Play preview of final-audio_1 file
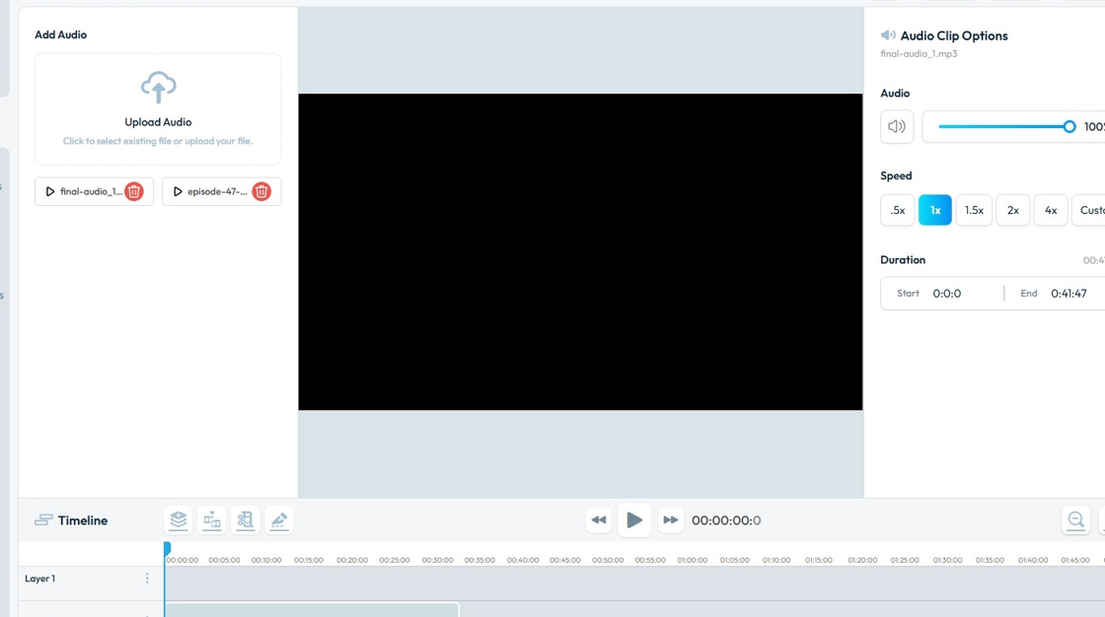The height and width of the screenshot is (617, 1105). pos(50,191)
